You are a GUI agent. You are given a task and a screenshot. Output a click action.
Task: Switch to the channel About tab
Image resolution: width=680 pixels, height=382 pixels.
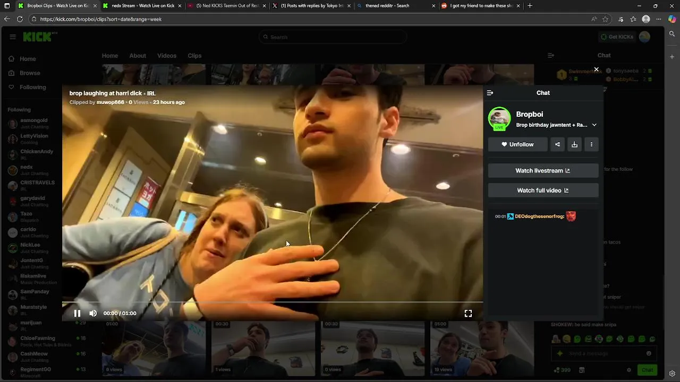click(x=138, y=56)
